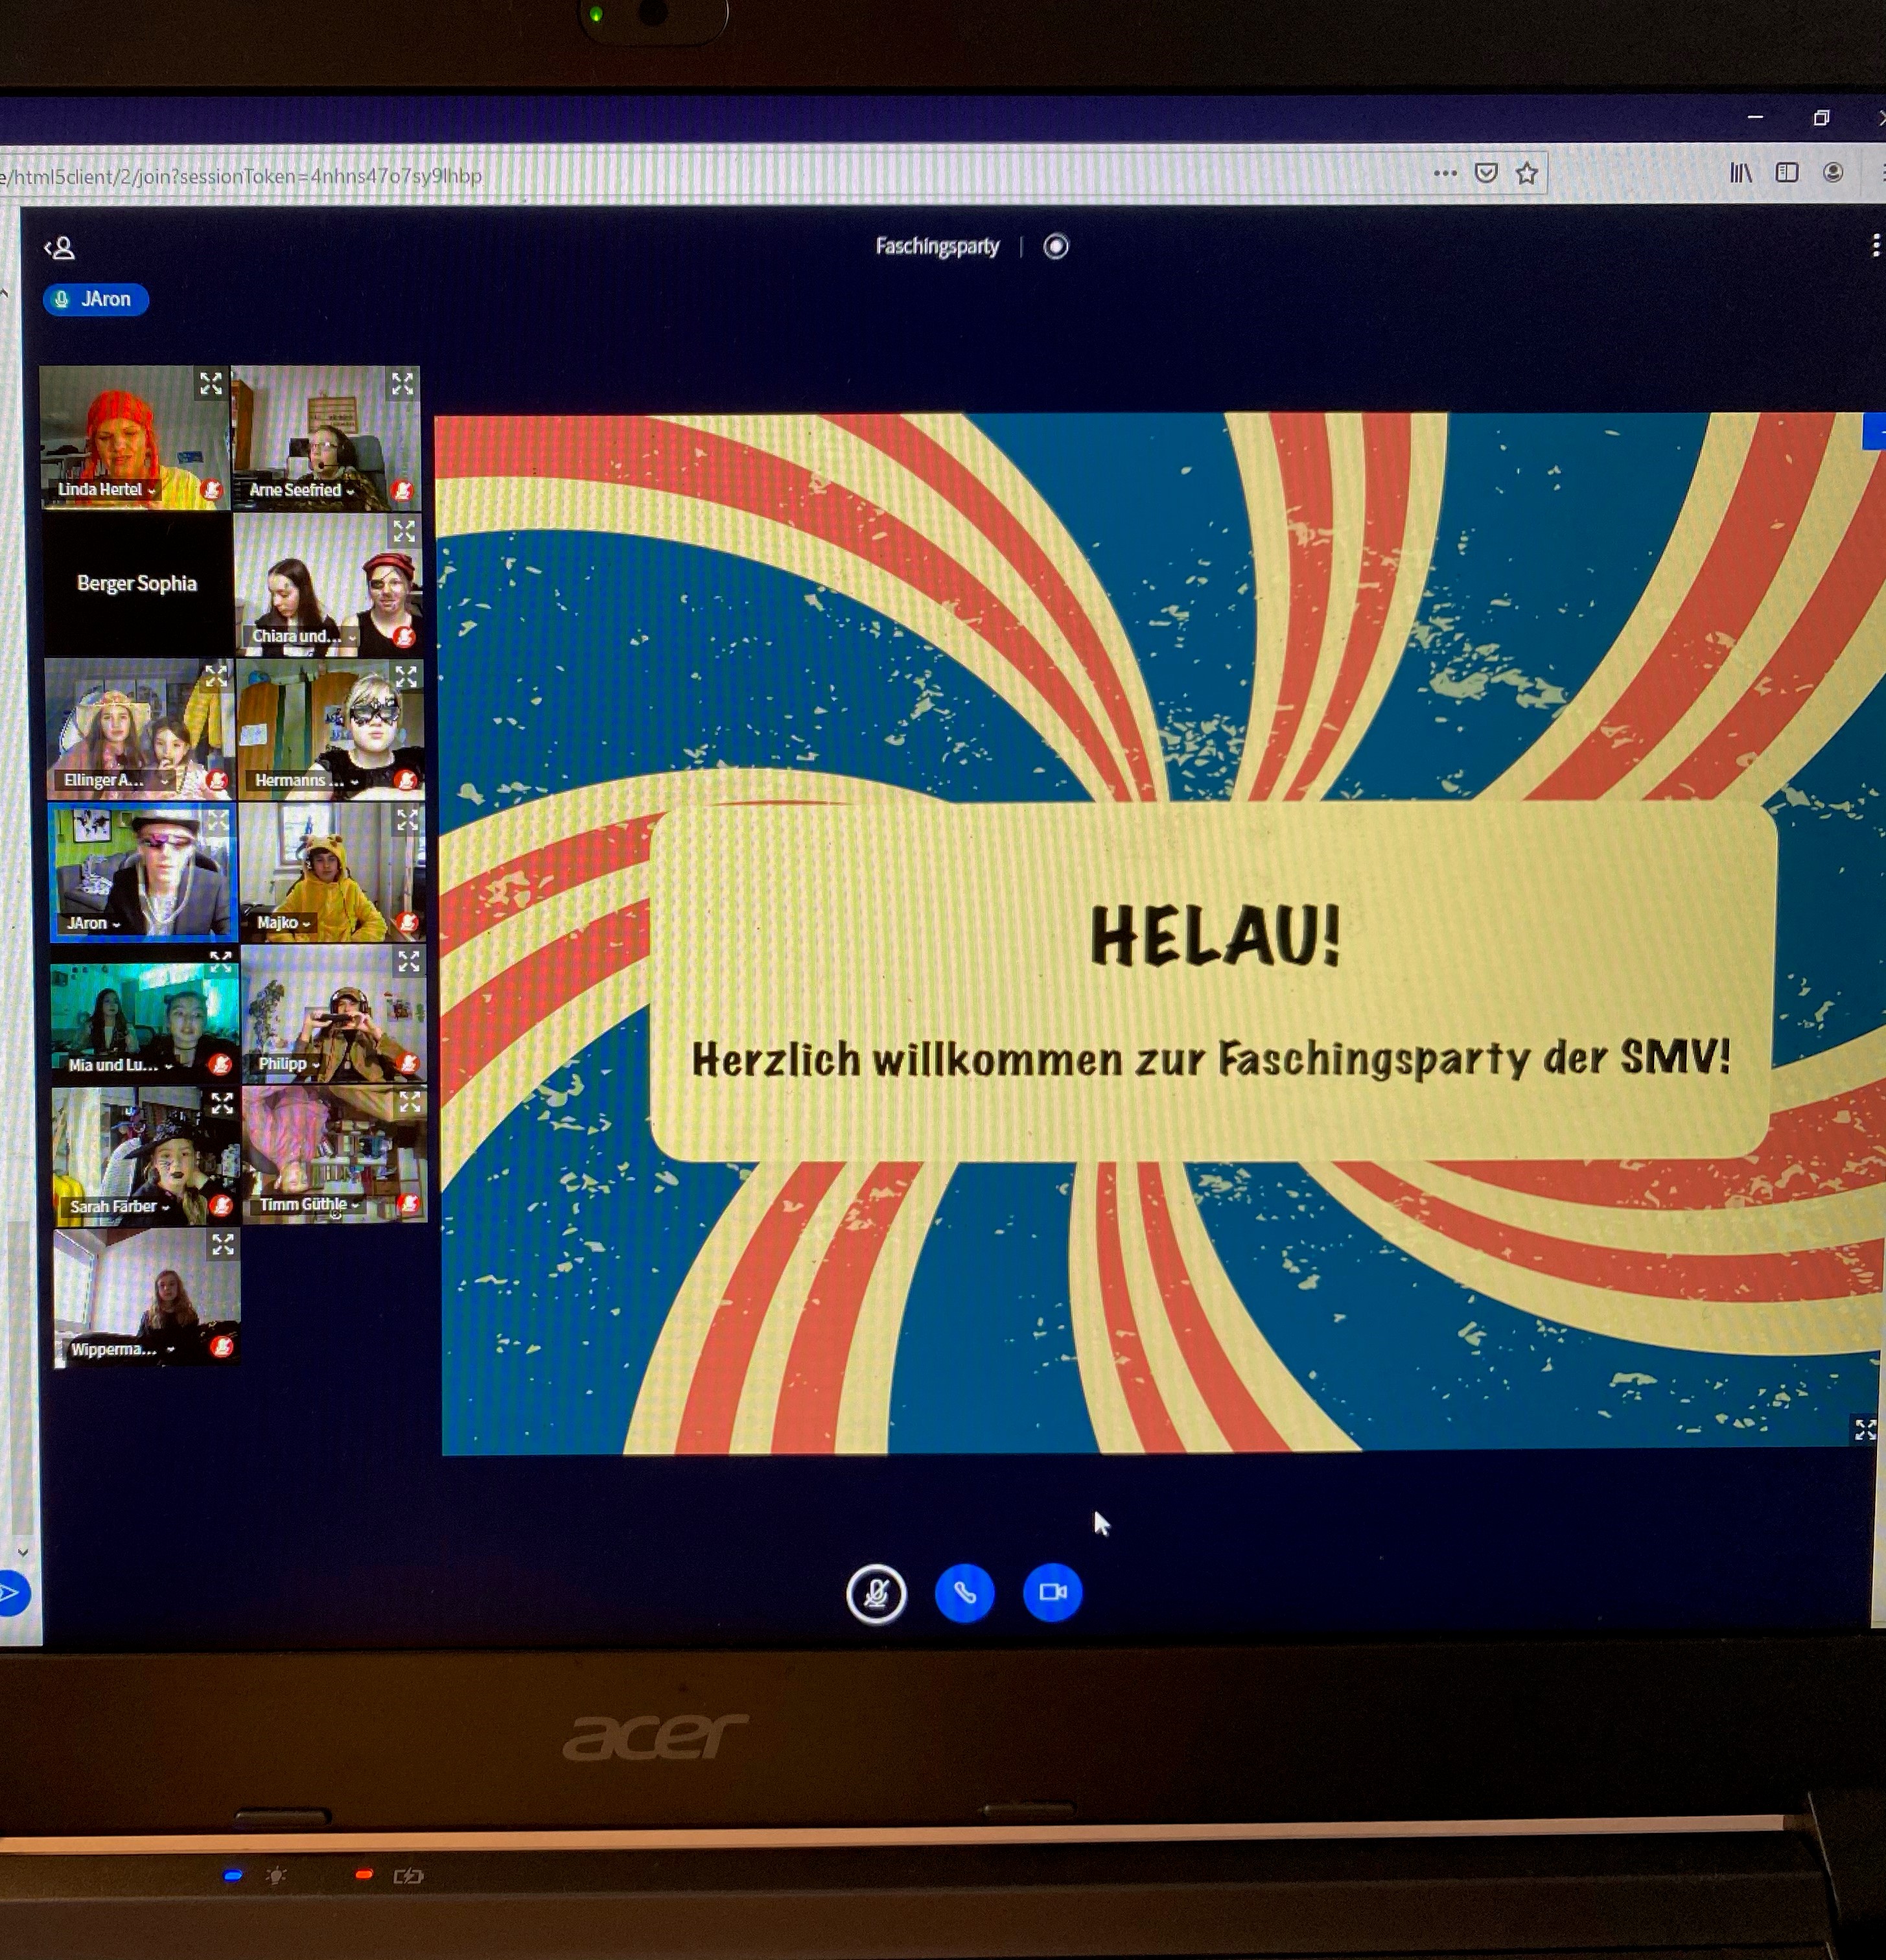The height and width of the screenshot is (1960, 1886).
Task: Open Arne Seefried's name dropdown
Action: pos(301,490)
